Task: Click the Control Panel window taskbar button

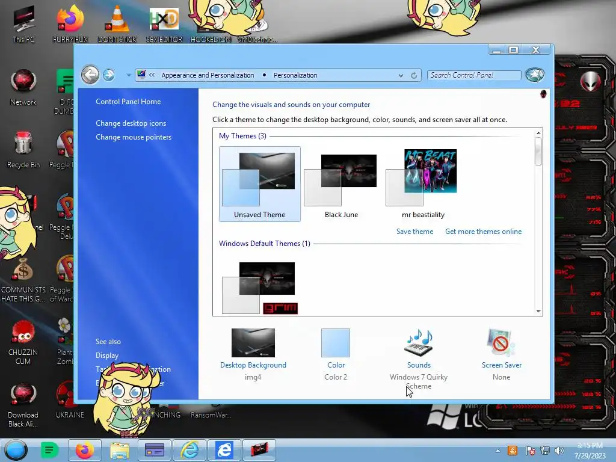Action: [x=155, y=450]
